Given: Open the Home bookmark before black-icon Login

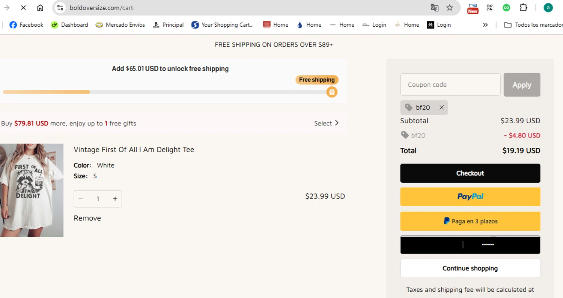Looking at the screenshot, I should [x=407, y=25].
